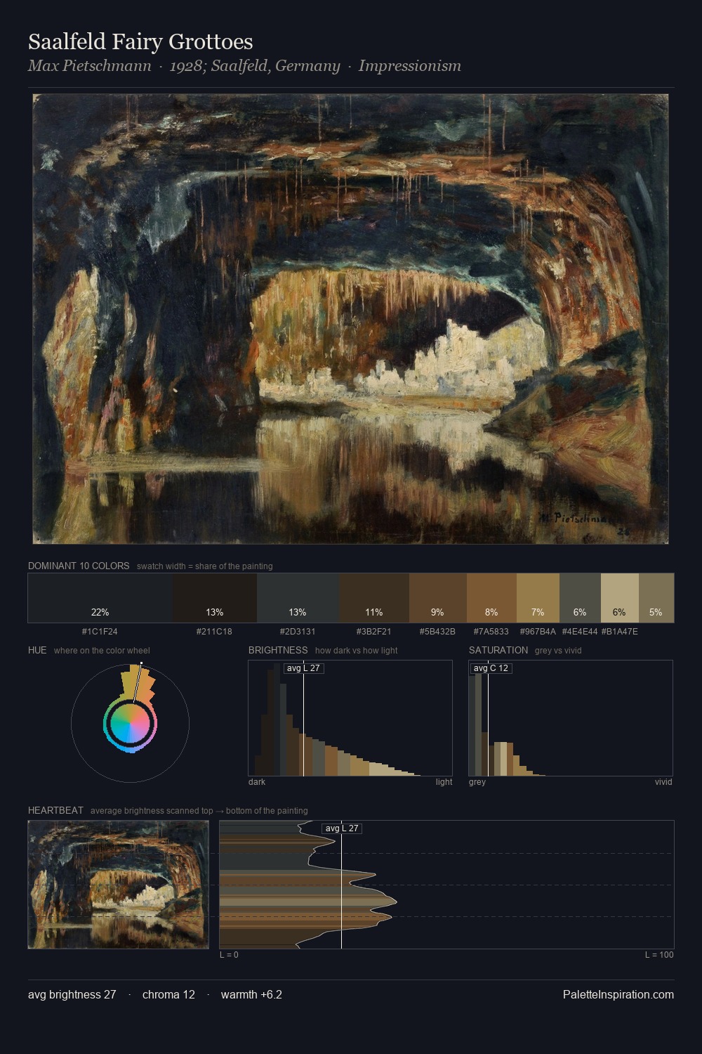
Task: Click the HEARTBEAT section heading
Action: click(55, 810)
